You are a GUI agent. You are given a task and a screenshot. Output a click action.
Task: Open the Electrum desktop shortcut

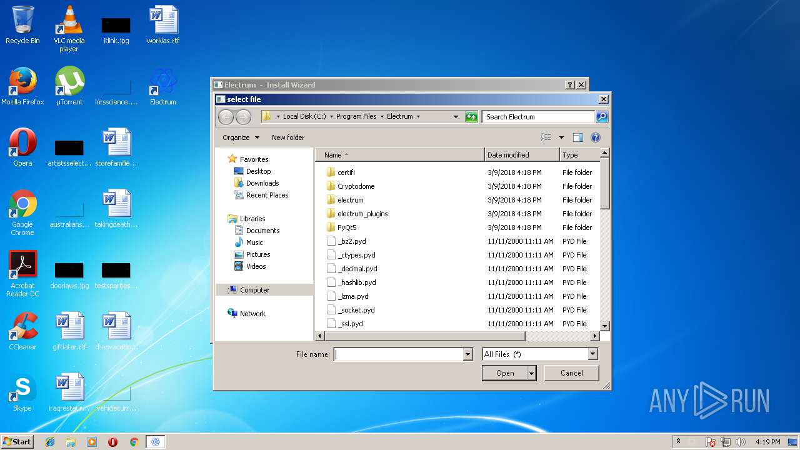pos(163,86)
